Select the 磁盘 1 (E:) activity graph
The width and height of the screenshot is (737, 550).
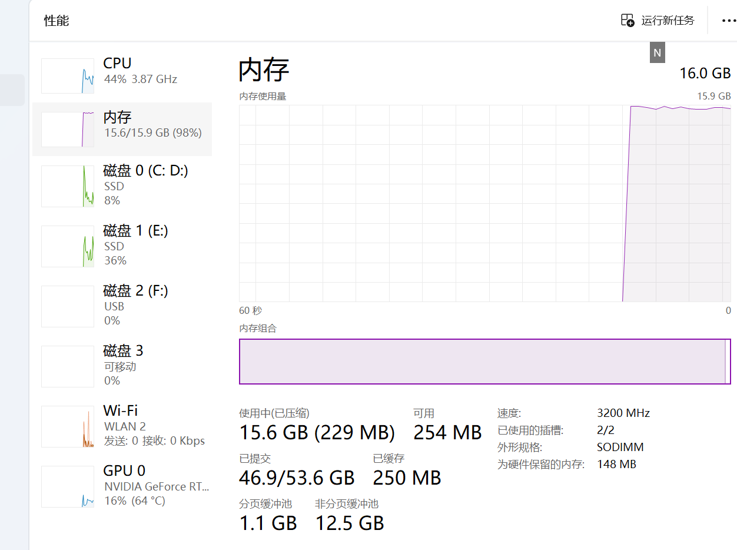coord(68,246)
